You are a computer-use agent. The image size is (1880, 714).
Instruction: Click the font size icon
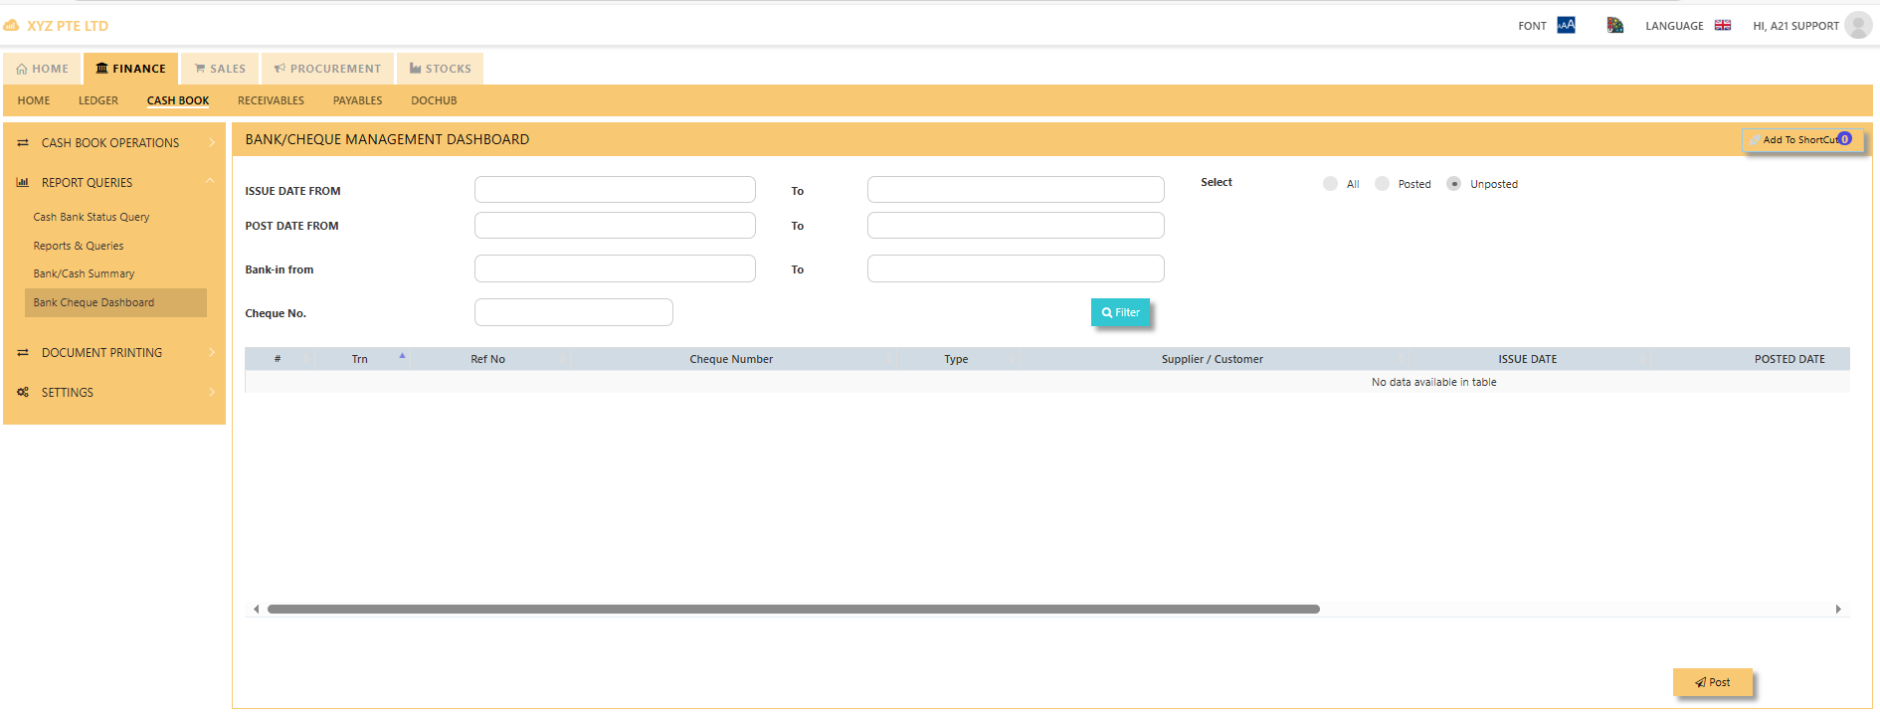coord(1566,25)
